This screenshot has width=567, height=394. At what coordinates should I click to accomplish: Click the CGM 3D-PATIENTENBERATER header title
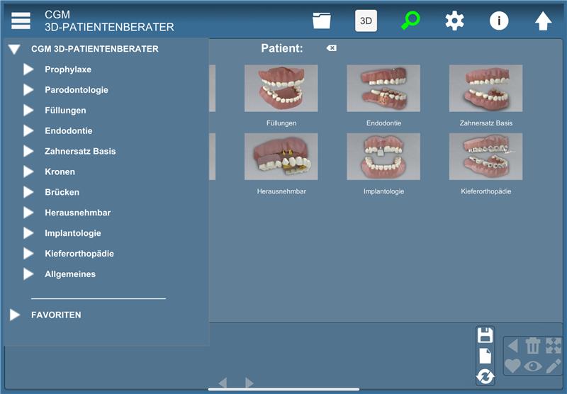[x=109, y=21]
